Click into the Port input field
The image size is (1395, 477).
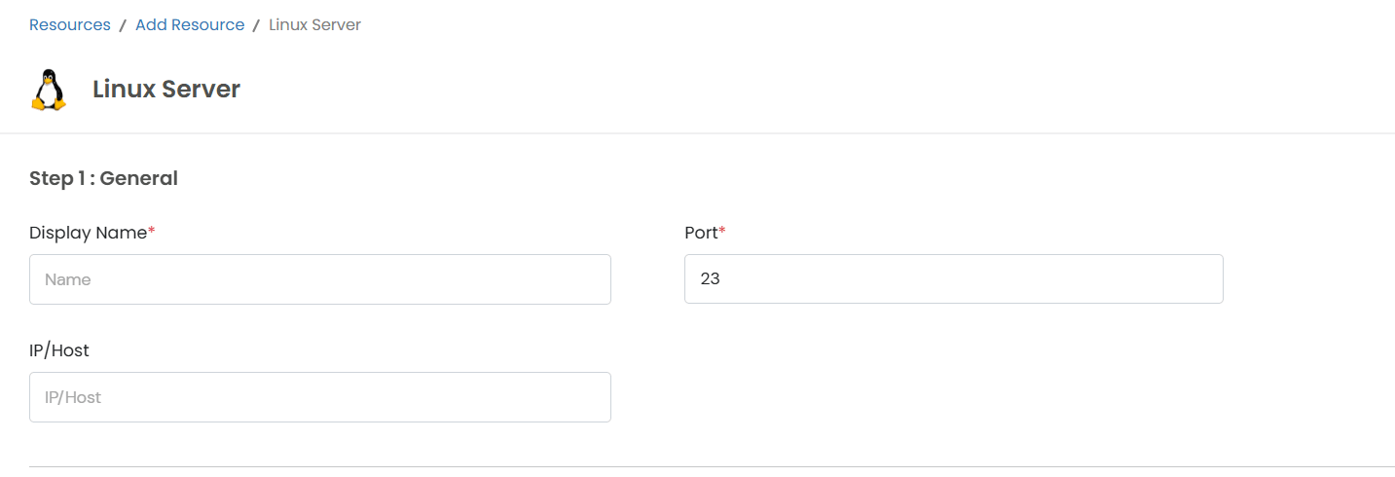(953, 279)
